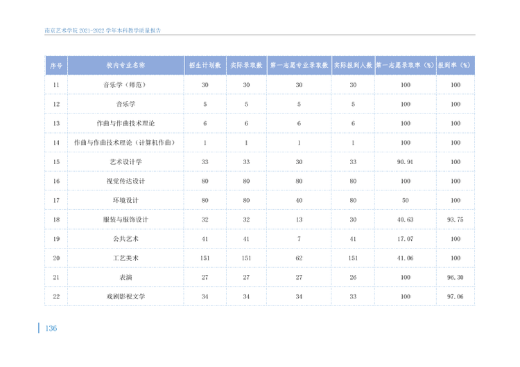Click the 第一志愿专业录取数 header
The height and width of the screenshot is (367, 520).
[299, 66]
